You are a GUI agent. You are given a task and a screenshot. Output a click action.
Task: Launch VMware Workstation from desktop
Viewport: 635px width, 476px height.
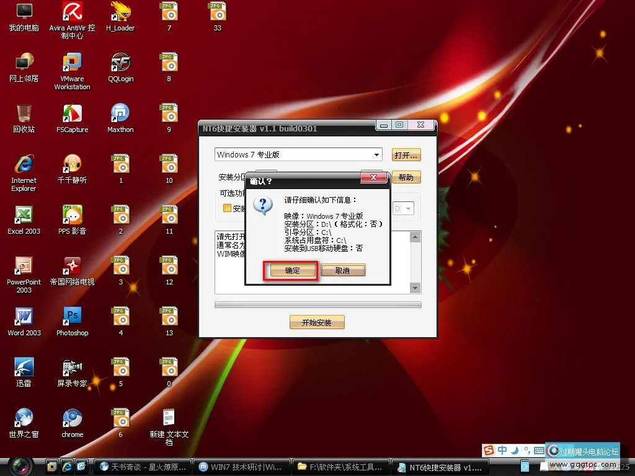(72, 63)
